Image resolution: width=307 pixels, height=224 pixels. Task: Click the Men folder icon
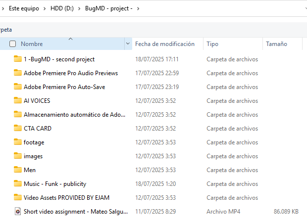[x=18, y=170]
